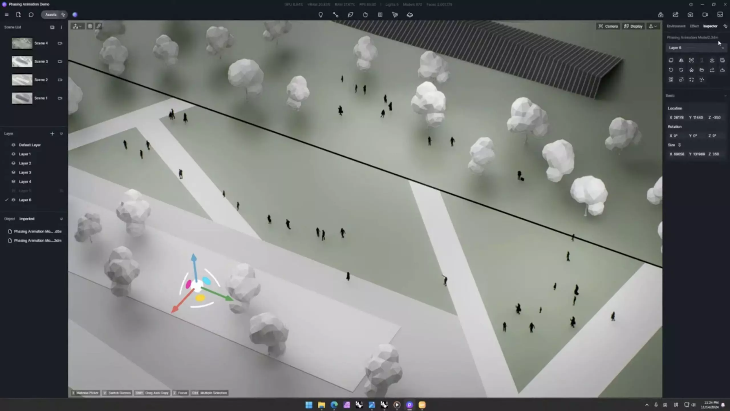
Task: Click the Assets button
Action: tap(51, 15)
